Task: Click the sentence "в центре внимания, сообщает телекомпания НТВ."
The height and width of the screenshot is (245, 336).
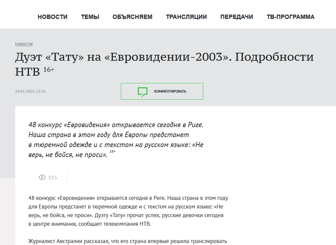Action: (90, 224)
